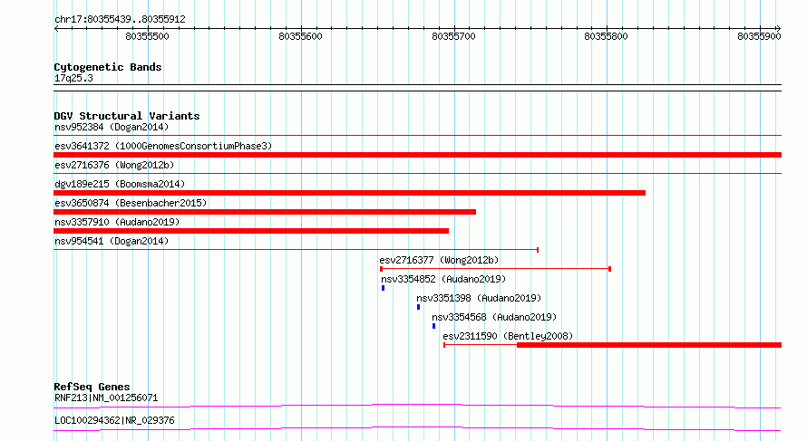Click the thin red line under nsv952384
The image size is (807, 441).
(417, 136)
